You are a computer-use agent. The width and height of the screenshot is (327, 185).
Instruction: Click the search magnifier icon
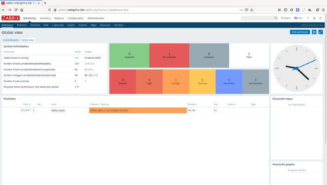coord(276,18)
